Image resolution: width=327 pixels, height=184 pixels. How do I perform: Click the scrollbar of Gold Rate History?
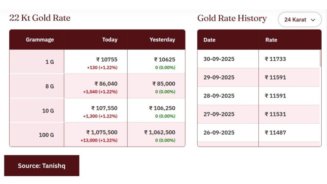click(320, 58)
